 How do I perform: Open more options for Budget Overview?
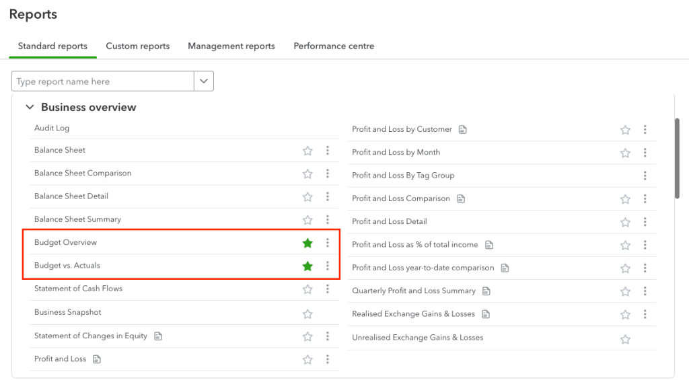pos(328,243)
